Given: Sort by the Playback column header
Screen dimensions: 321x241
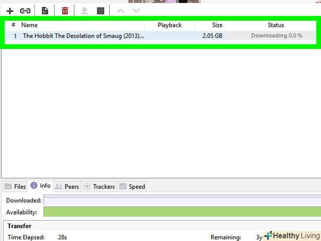Looking at the screenshot, I should point(169,25).
